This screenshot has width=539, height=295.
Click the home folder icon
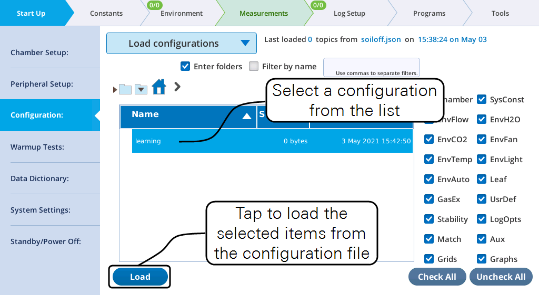(x=159, y=87)
